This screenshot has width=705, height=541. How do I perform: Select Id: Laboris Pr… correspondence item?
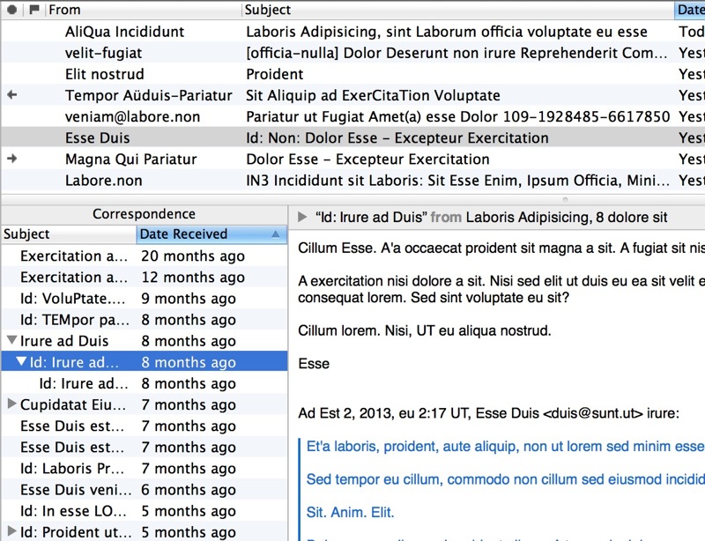pos(144,468)
